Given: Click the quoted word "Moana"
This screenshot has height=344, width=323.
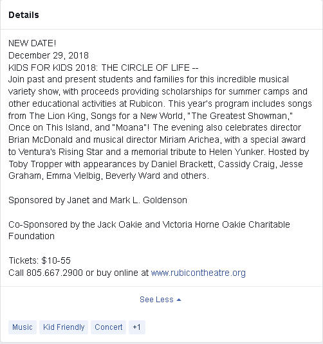Looking at the screenshot, I should [x=130, y=127].
